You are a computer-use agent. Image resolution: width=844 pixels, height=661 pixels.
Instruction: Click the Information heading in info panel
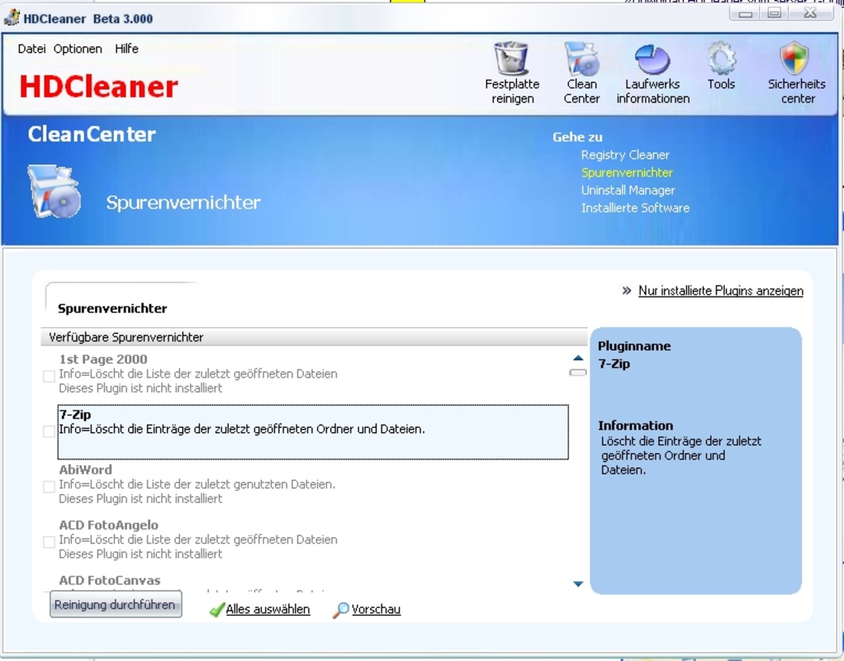(x=635, y=426)
